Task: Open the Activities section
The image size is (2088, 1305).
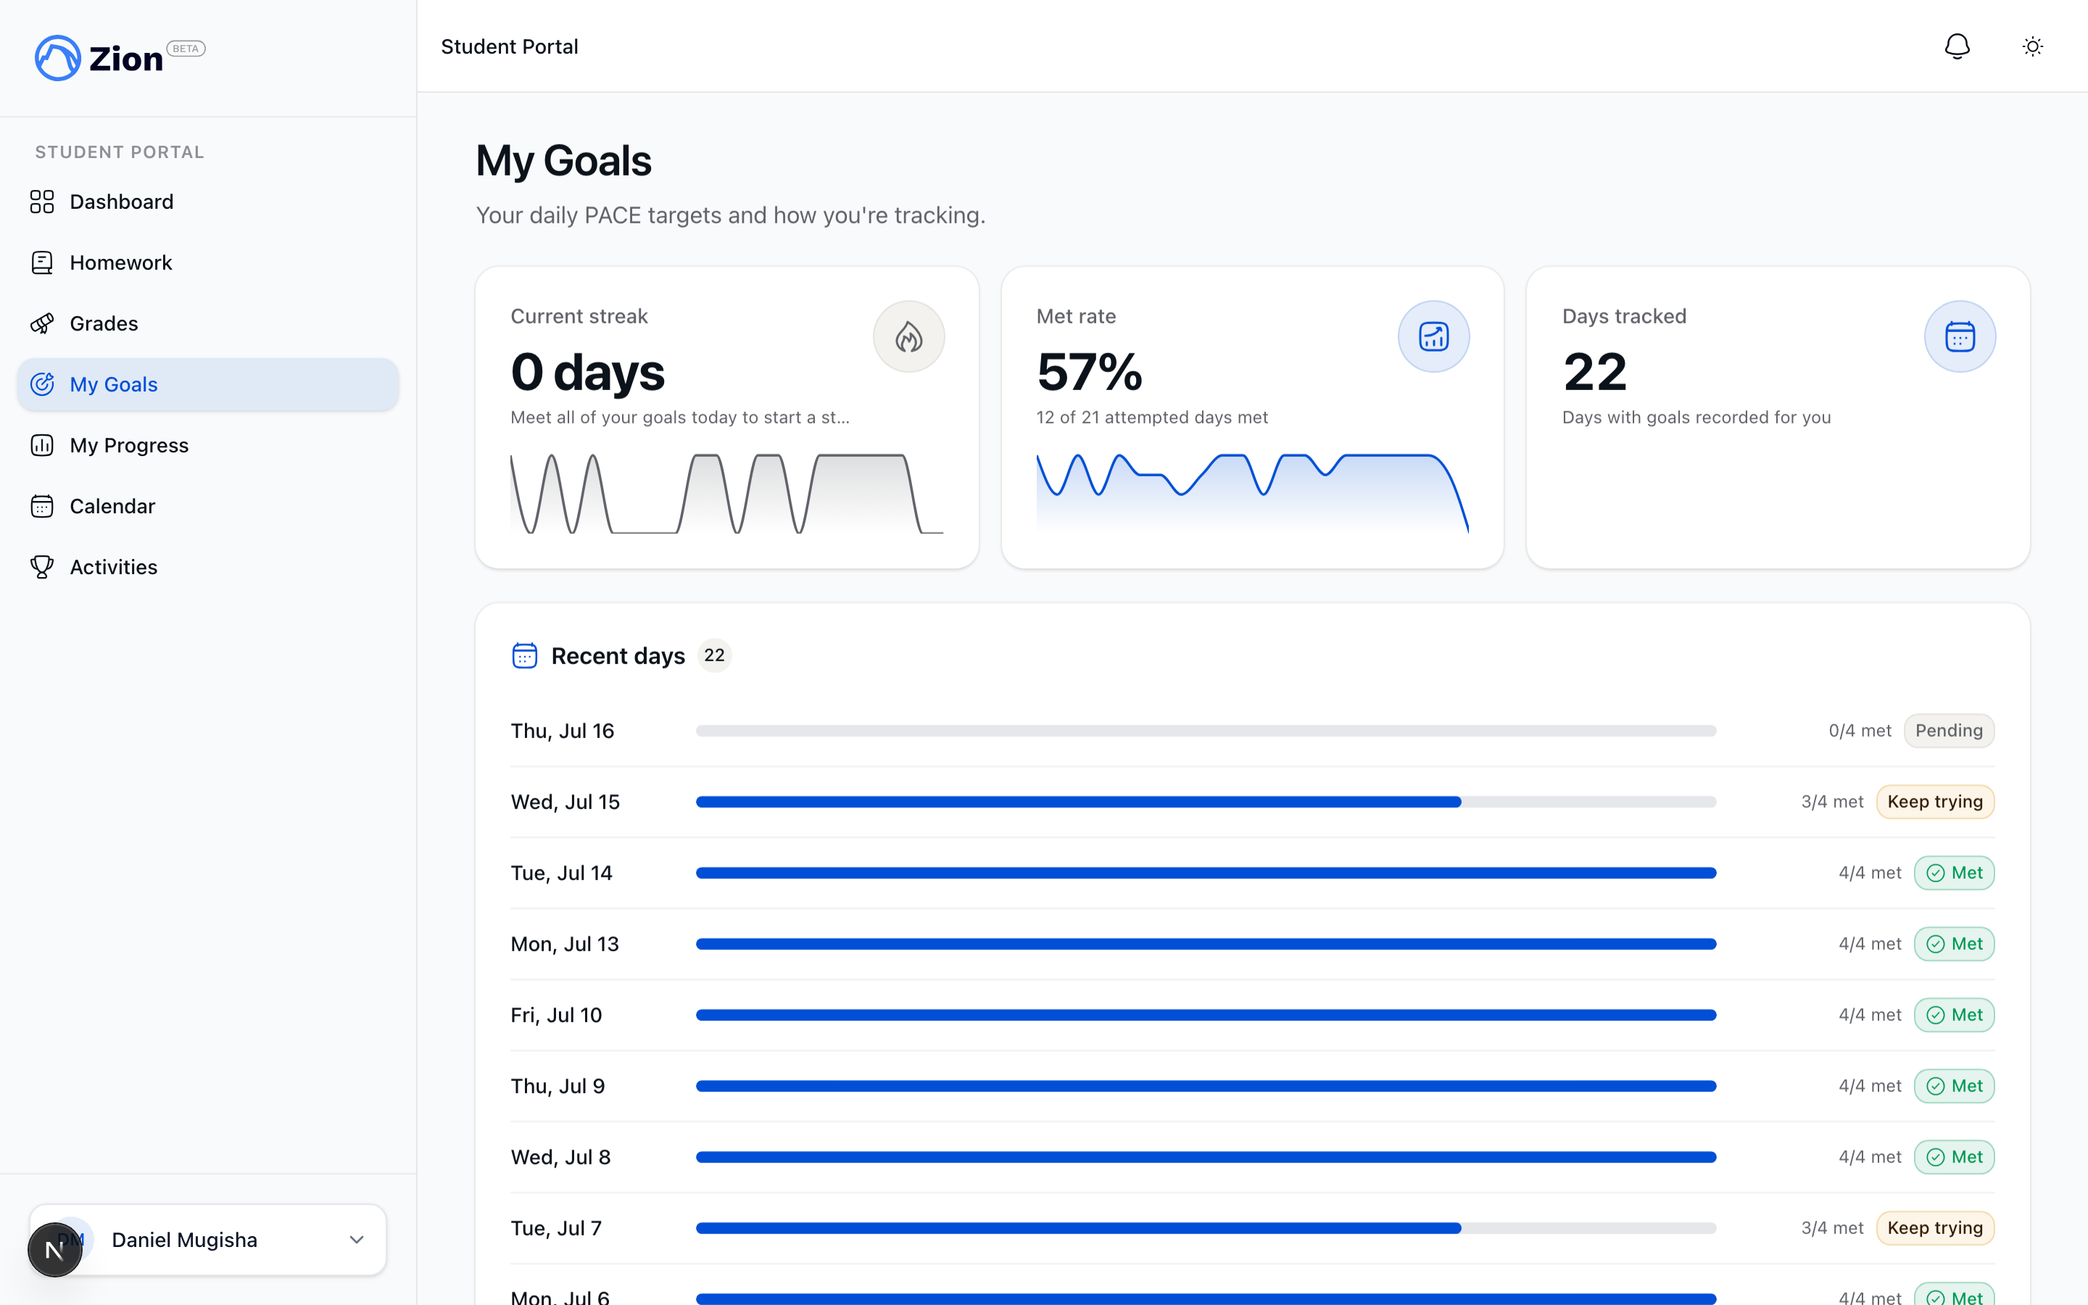Action: click(x=208, y=567)
